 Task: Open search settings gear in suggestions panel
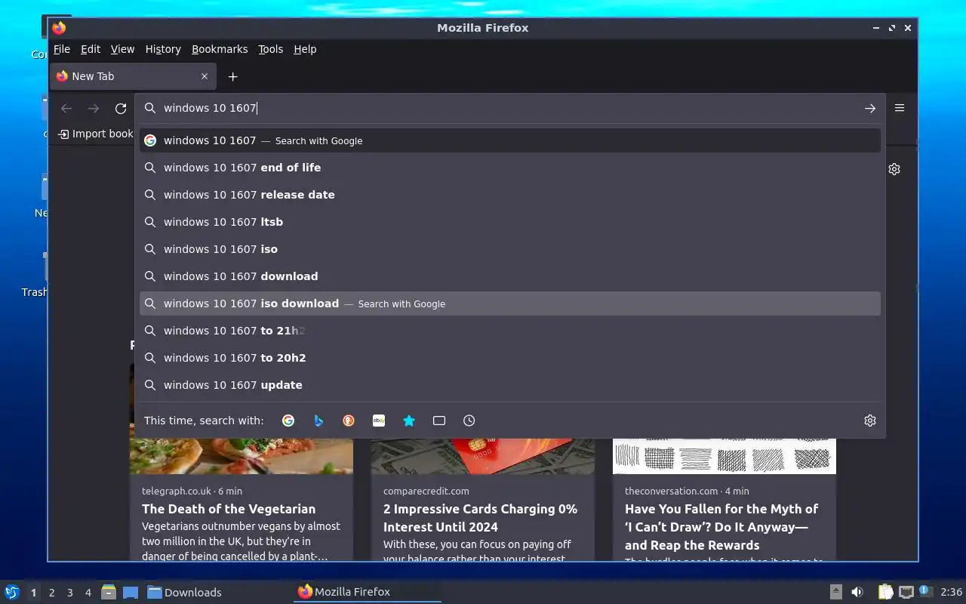[870, 421]
